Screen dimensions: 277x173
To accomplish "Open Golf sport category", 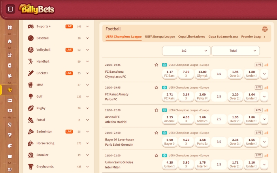I will 59,97.
